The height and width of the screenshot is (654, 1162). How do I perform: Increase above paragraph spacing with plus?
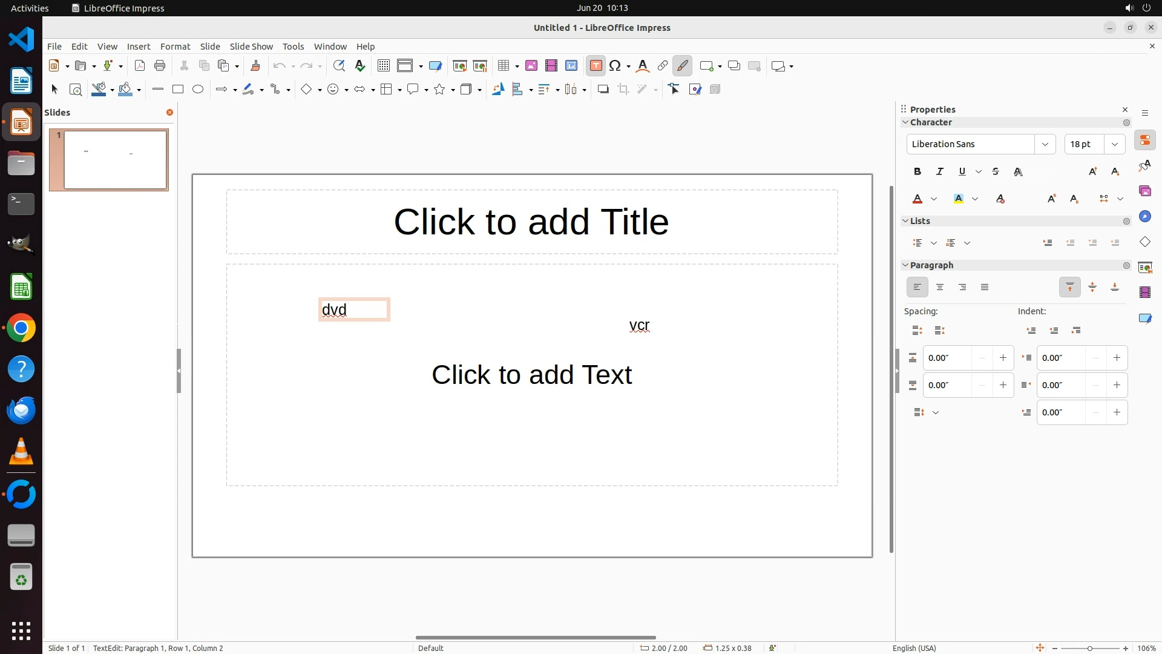click(1003, 358)
